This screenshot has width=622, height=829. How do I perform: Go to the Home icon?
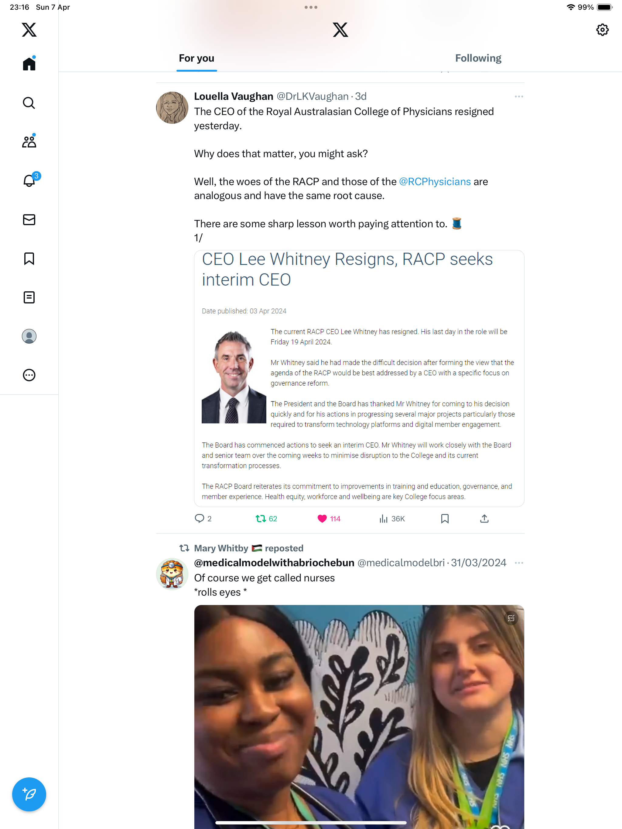click(x=29, y=63)
